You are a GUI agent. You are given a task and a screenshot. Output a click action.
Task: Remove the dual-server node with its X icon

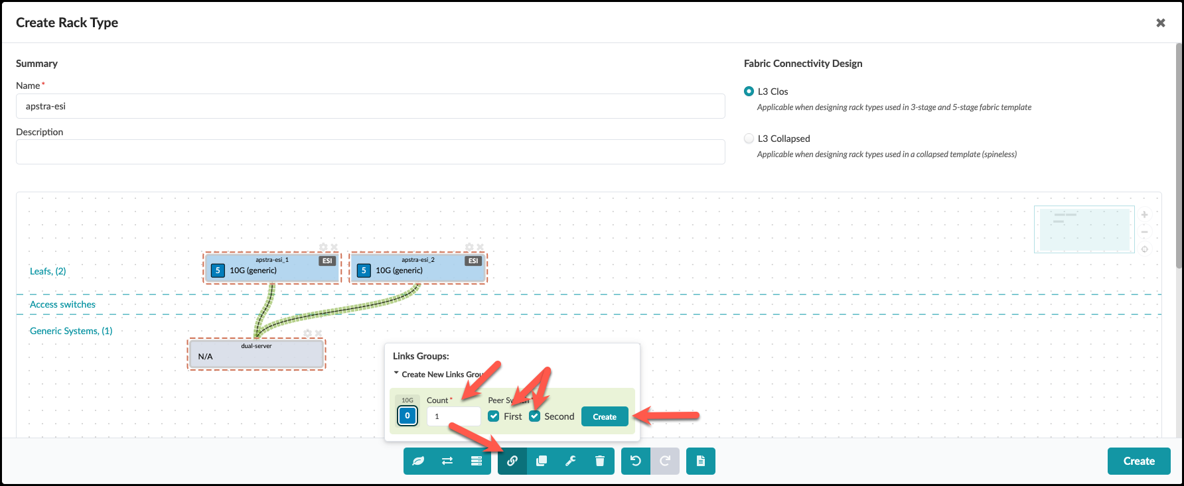click(319, 333)
